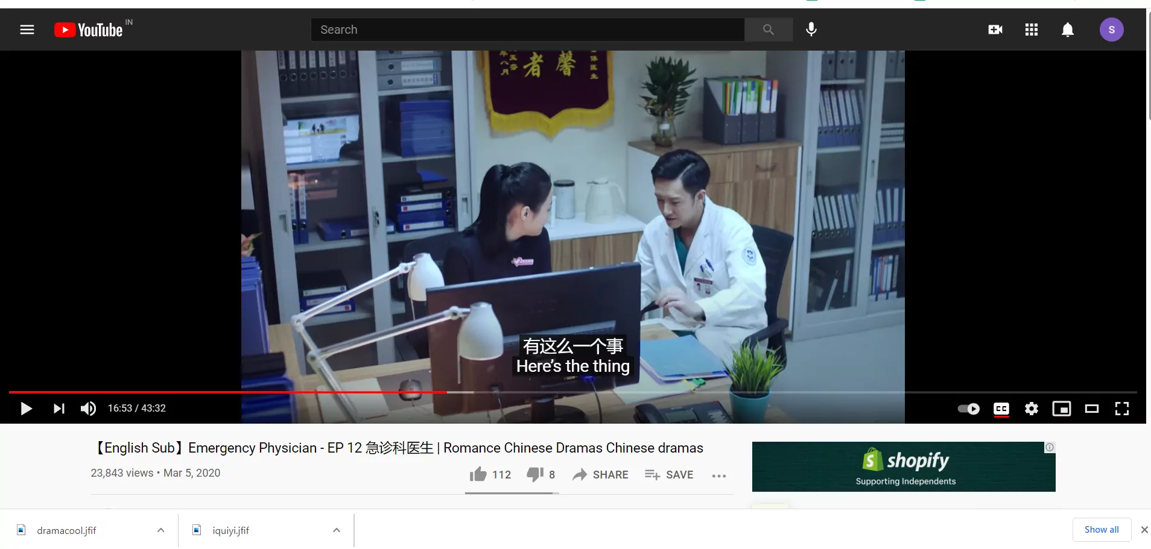Toggle closed captions CC button
Image resolution: width=1151 pixels, height=549 pixels.
pos(1001,409)
